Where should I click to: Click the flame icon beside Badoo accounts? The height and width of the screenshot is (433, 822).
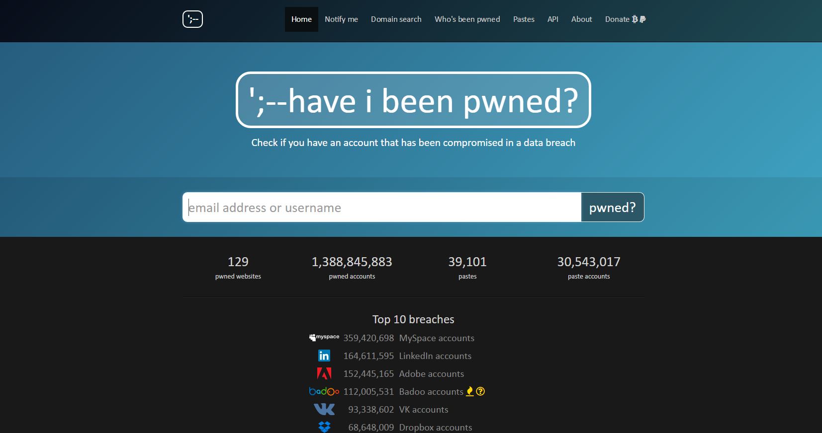(x=470, y=391)
